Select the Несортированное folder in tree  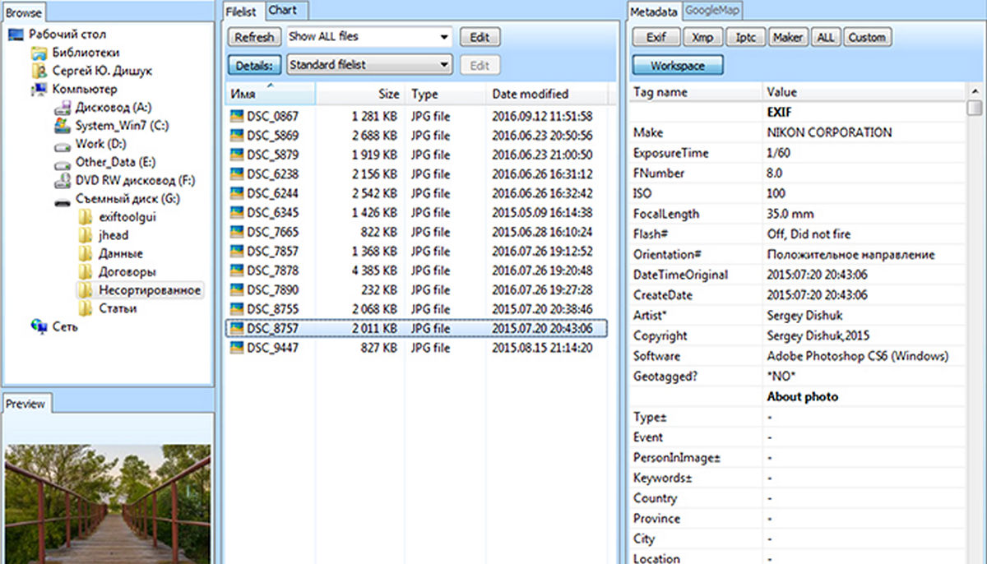(150, 290)
